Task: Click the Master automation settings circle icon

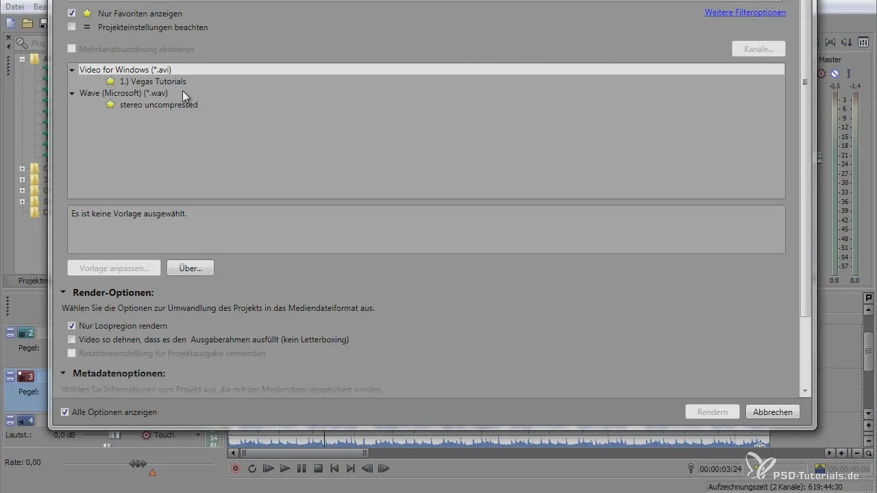Action: (x=835, y=73)
